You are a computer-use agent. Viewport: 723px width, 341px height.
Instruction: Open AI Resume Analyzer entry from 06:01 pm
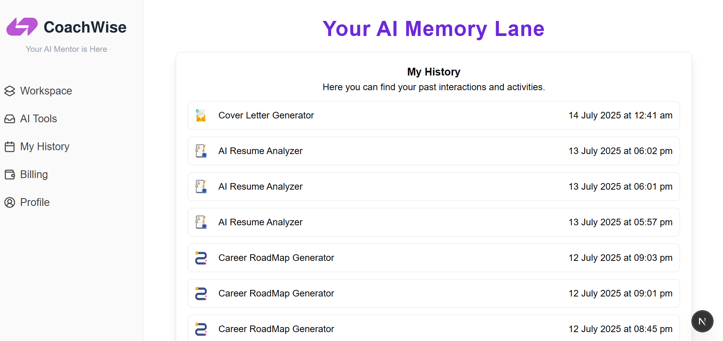point(433,187)
